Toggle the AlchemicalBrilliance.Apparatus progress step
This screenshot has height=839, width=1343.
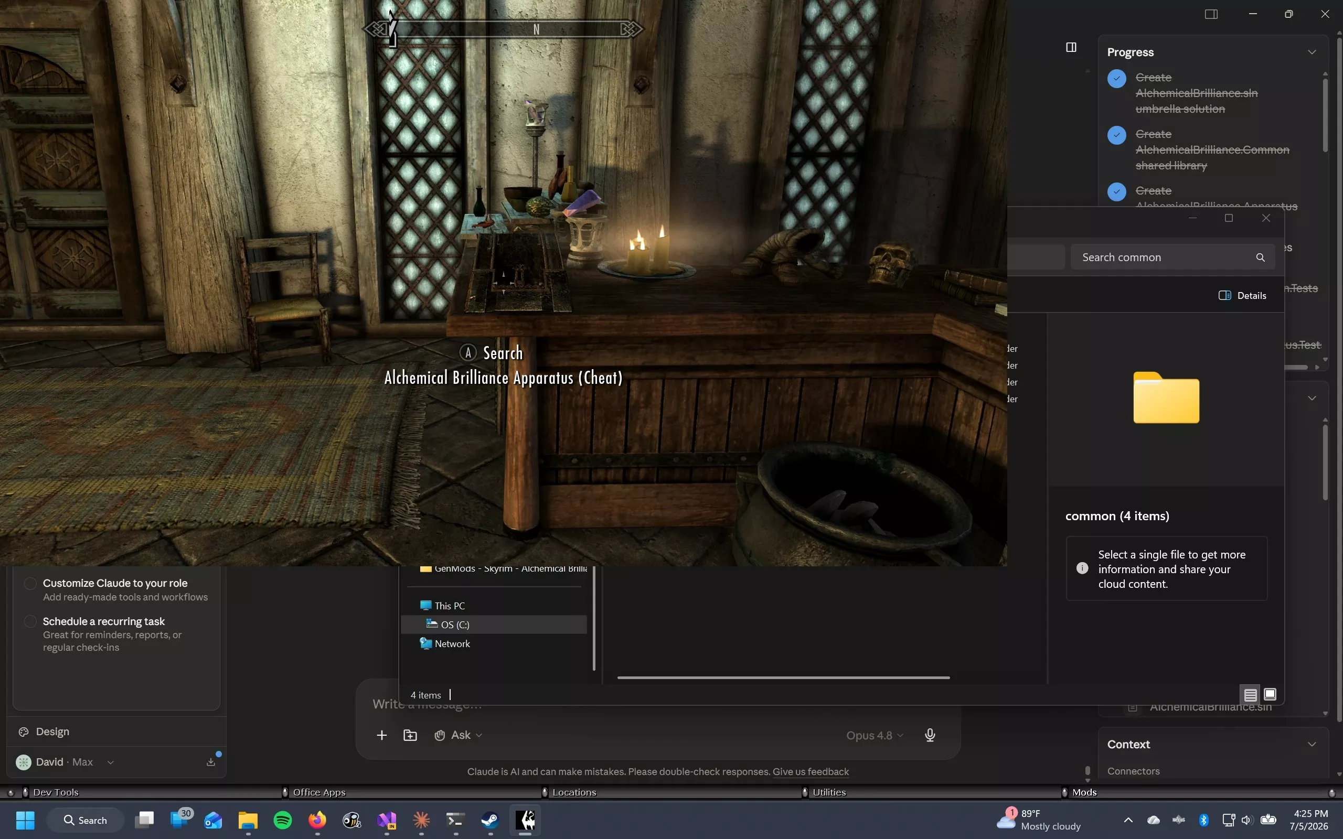click(x=1116, y=191)
